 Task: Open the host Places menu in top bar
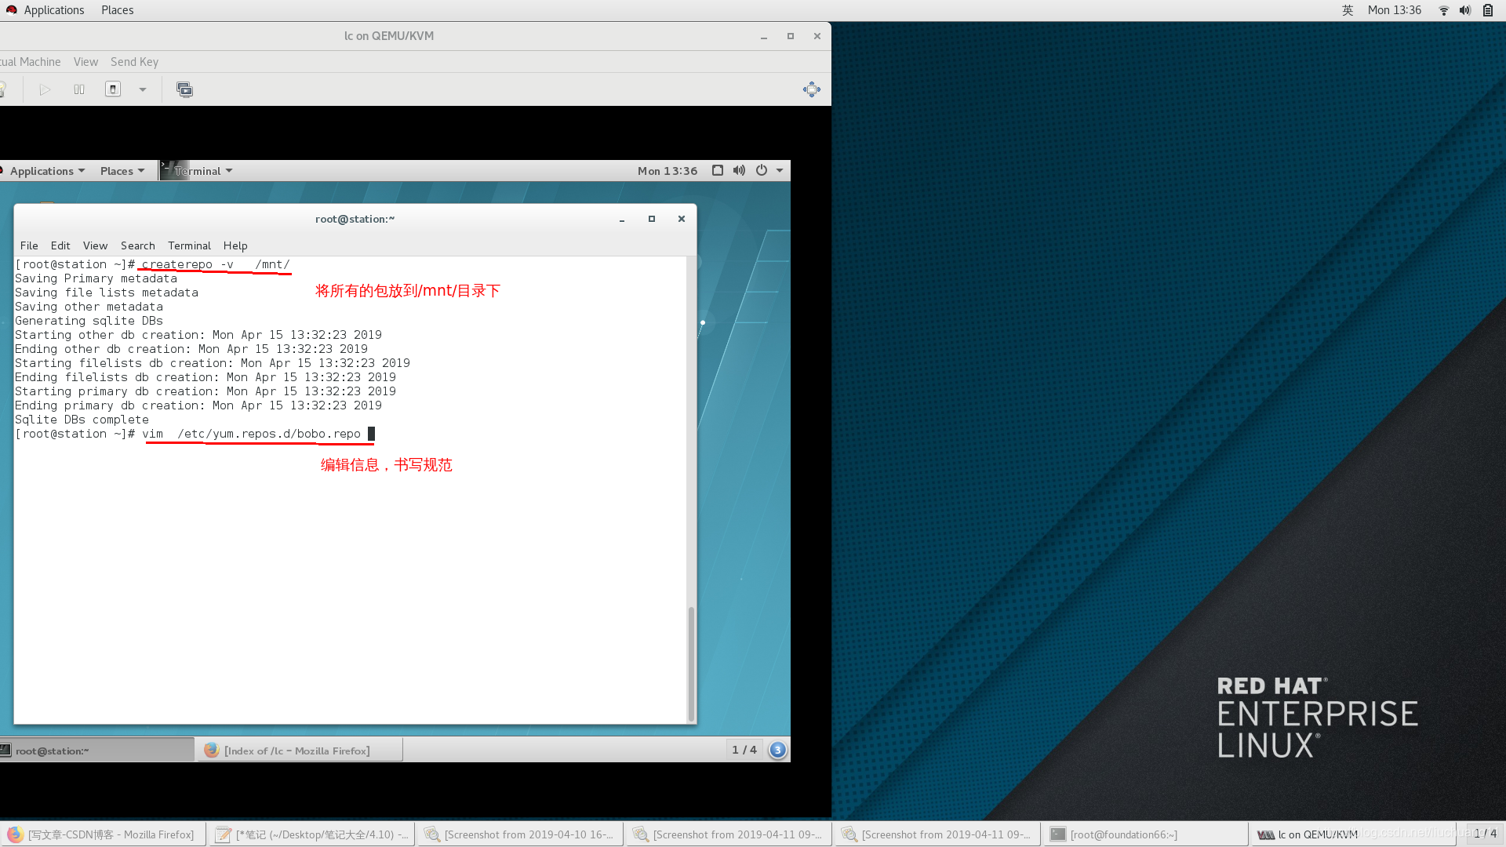[x=117, y=10]
